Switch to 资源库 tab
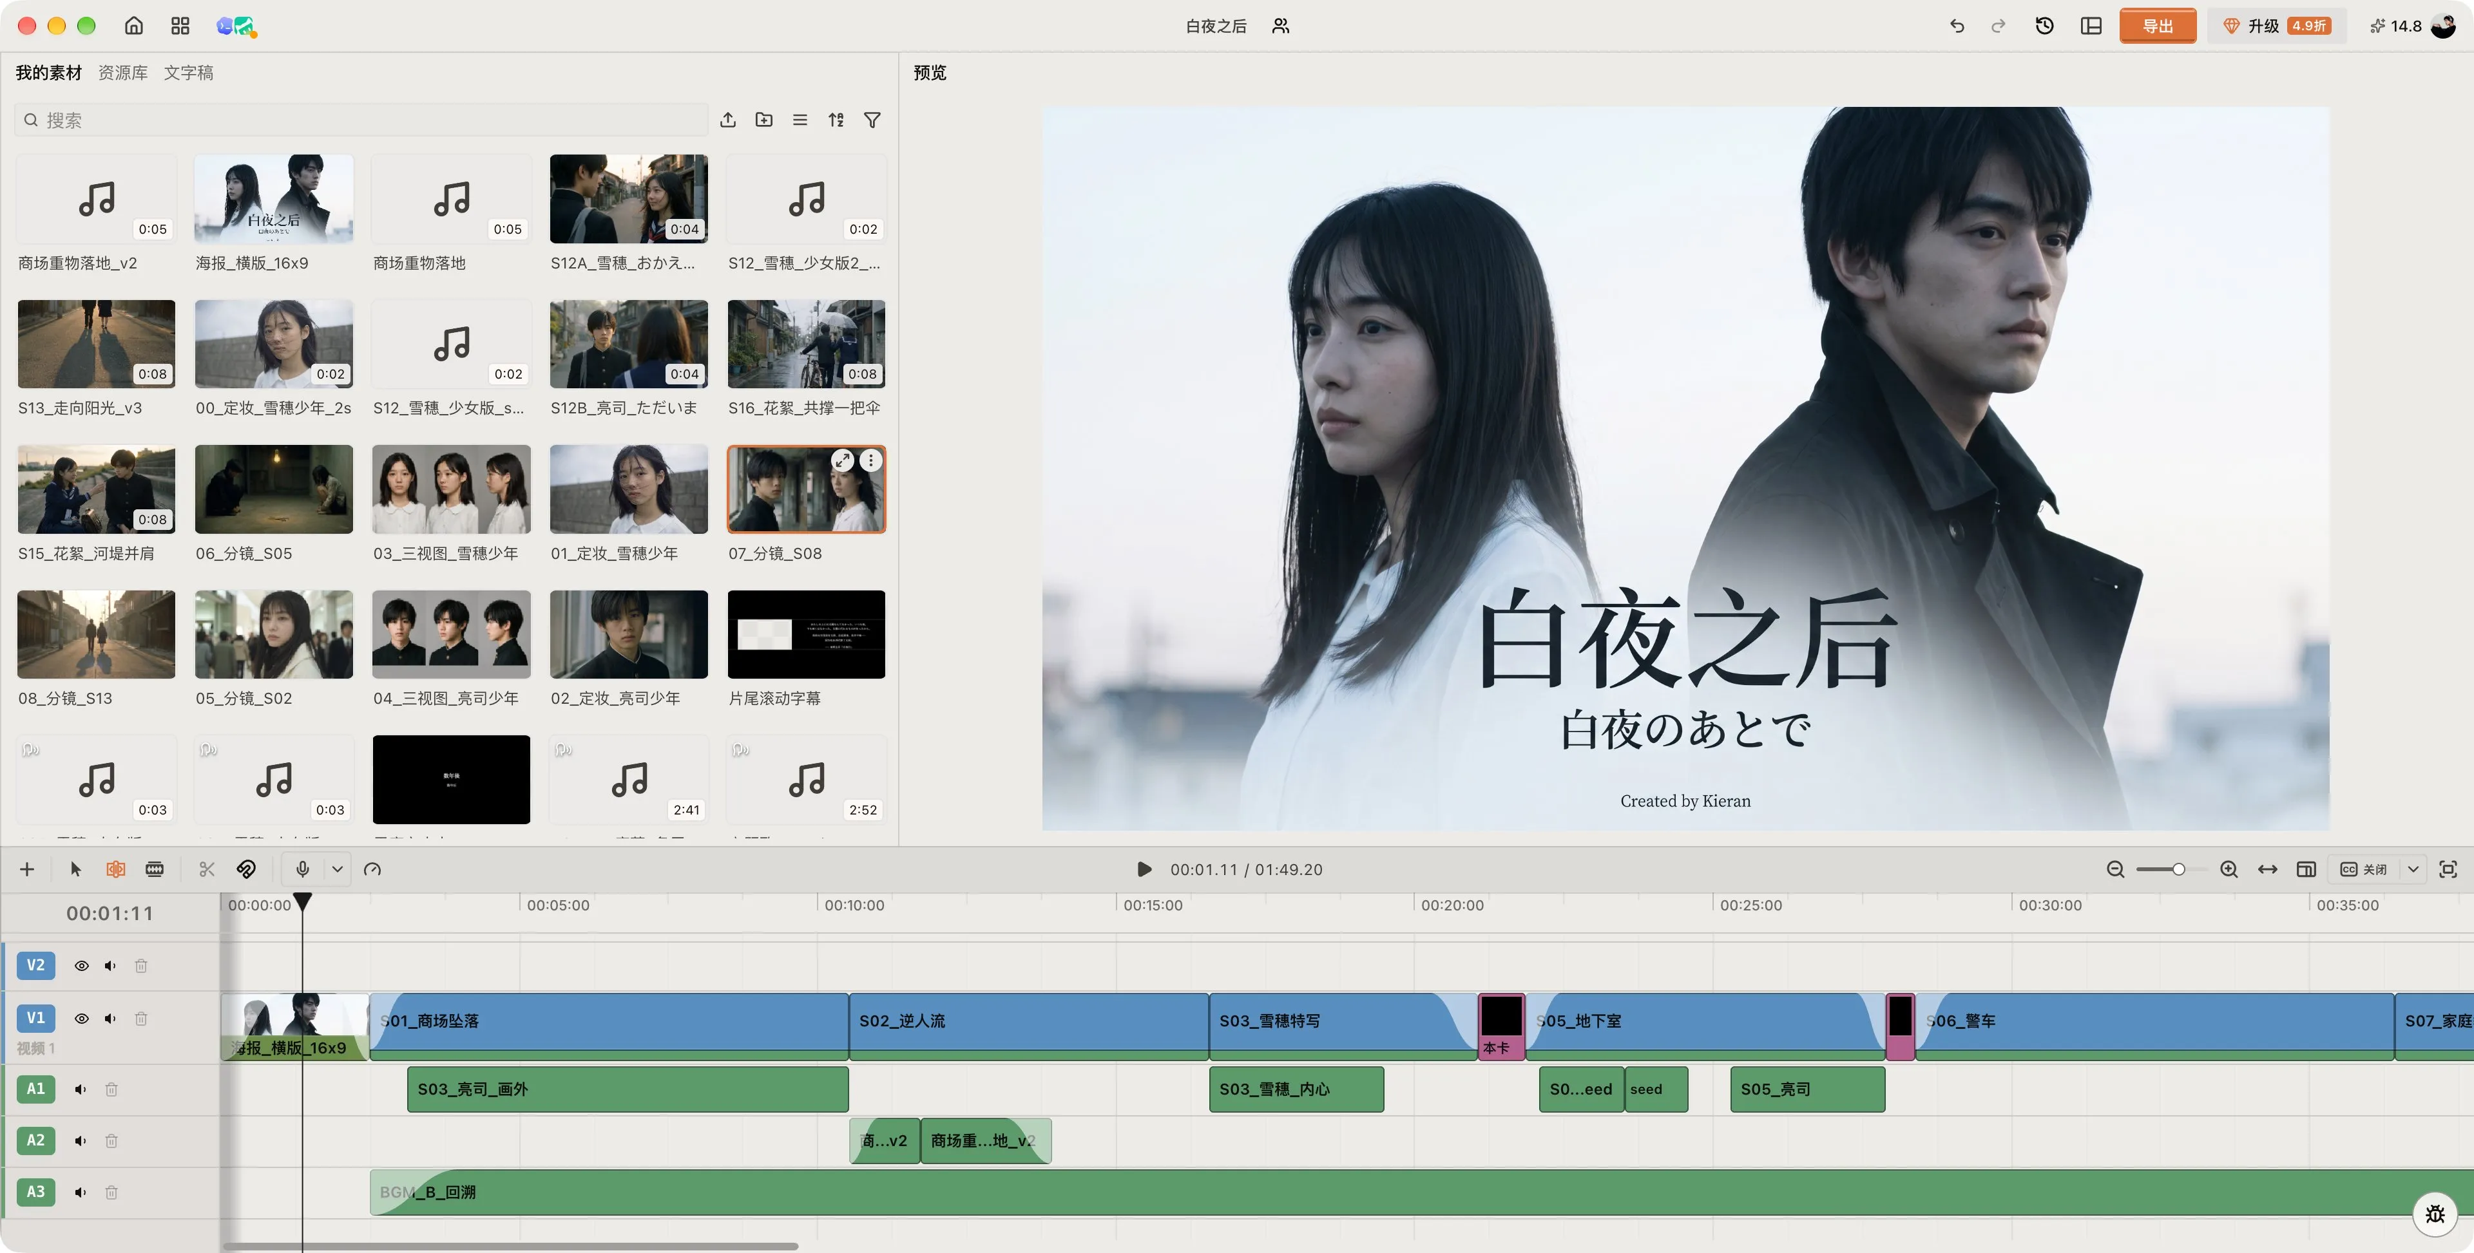The image size is (2474, 1253). [123, 73]
